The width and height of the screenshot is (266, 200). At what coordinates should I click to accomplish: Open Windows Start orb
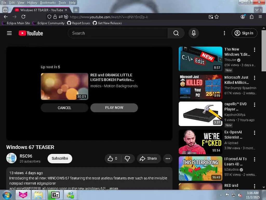pyautogui.click(x=7, y=195)
